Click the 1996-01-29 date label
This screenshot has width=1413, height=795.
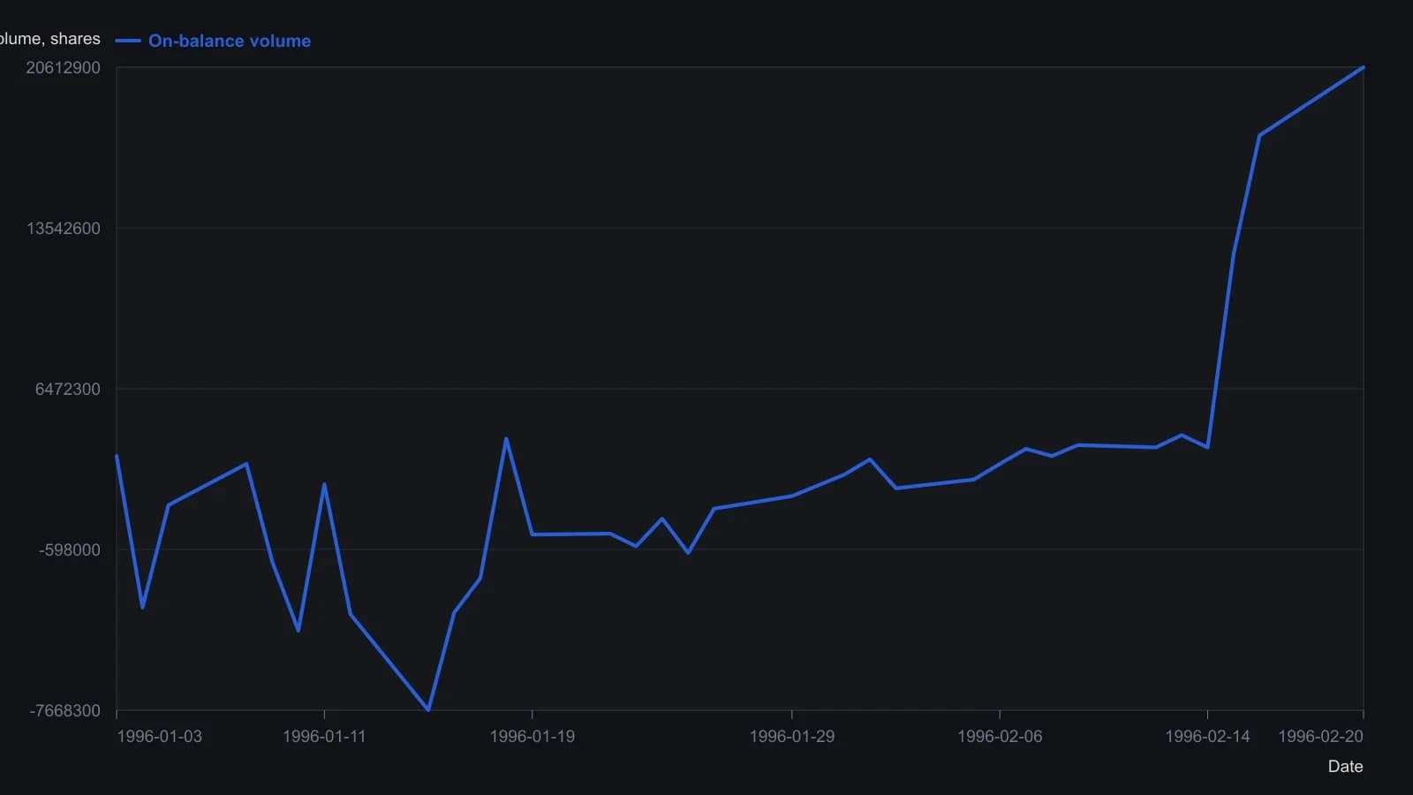click(x=791, y=737)
